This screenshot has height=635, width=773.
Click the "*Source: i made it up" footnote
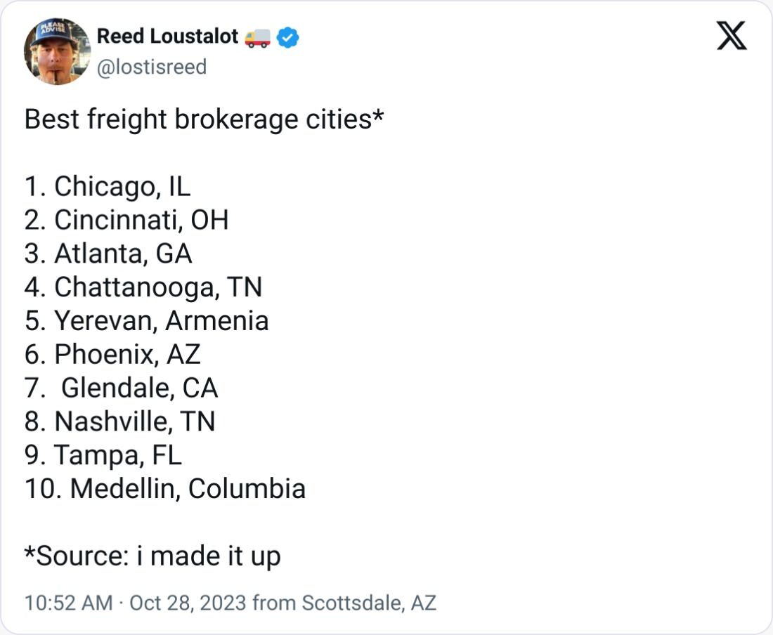[x=152, y=556]
